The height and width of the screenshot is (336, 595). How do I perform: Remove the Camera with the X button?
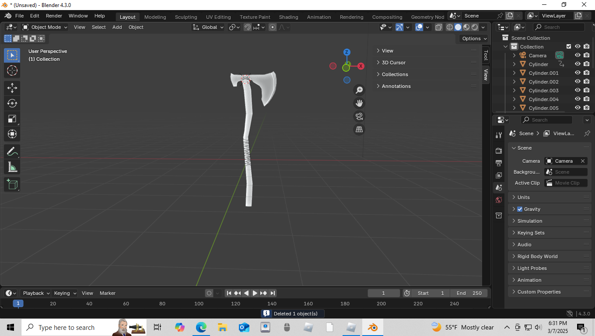(583, 161)
